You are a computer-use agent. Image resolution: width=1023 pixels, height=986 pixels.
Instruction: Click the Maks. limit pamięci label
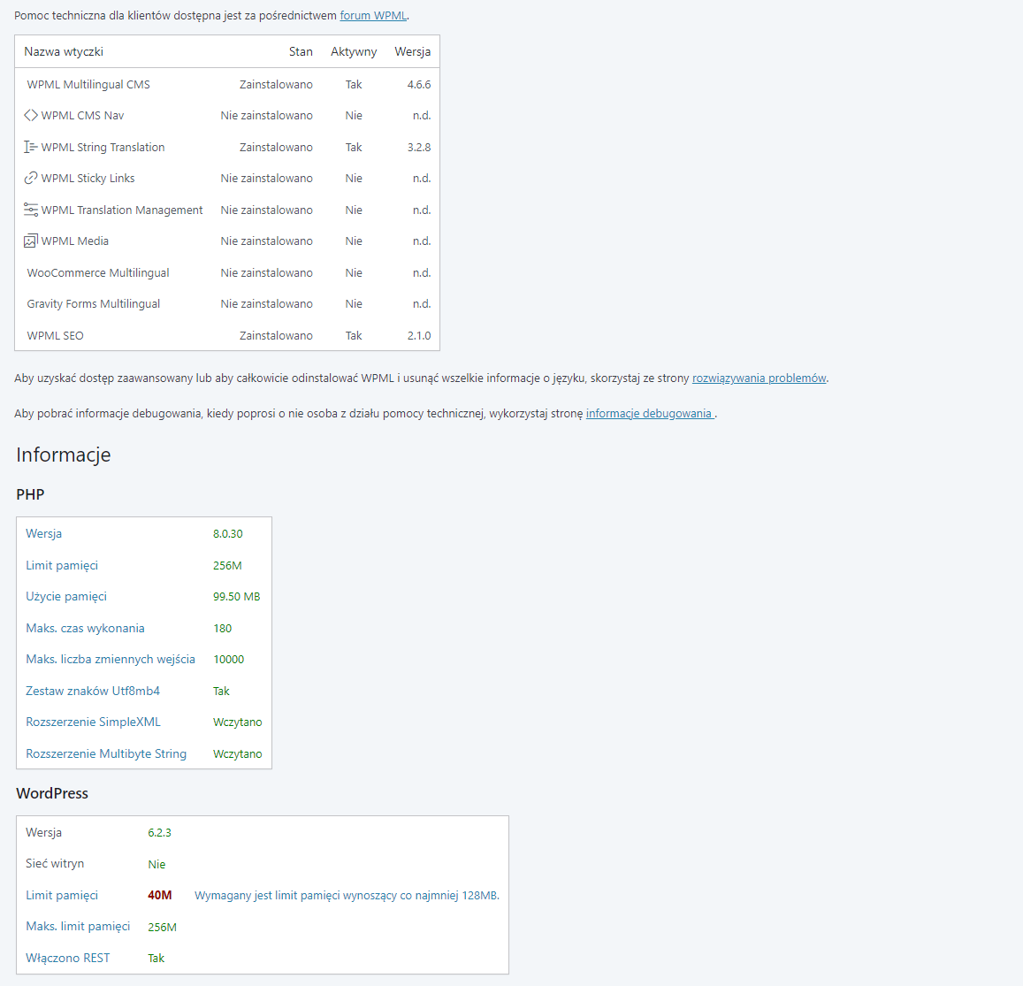point(78,927)
